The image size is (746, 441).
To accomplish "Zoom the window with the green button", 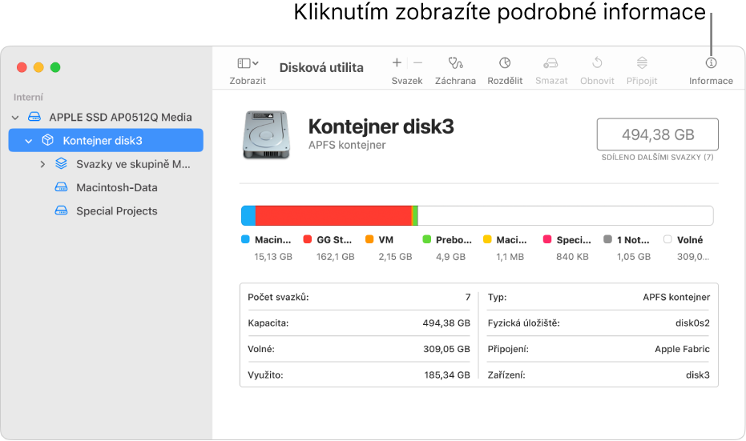I will click(55, 67).
